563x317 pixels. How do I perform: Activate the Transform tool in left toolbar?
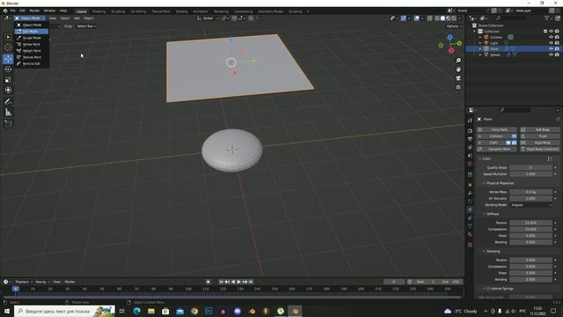8,90
